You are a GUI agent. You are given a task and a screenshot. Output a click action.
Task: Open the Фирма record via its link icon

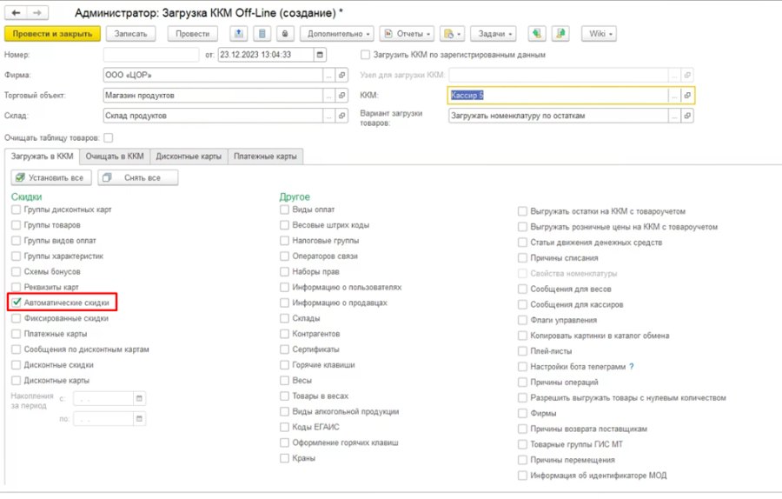[x=341, y=75]
